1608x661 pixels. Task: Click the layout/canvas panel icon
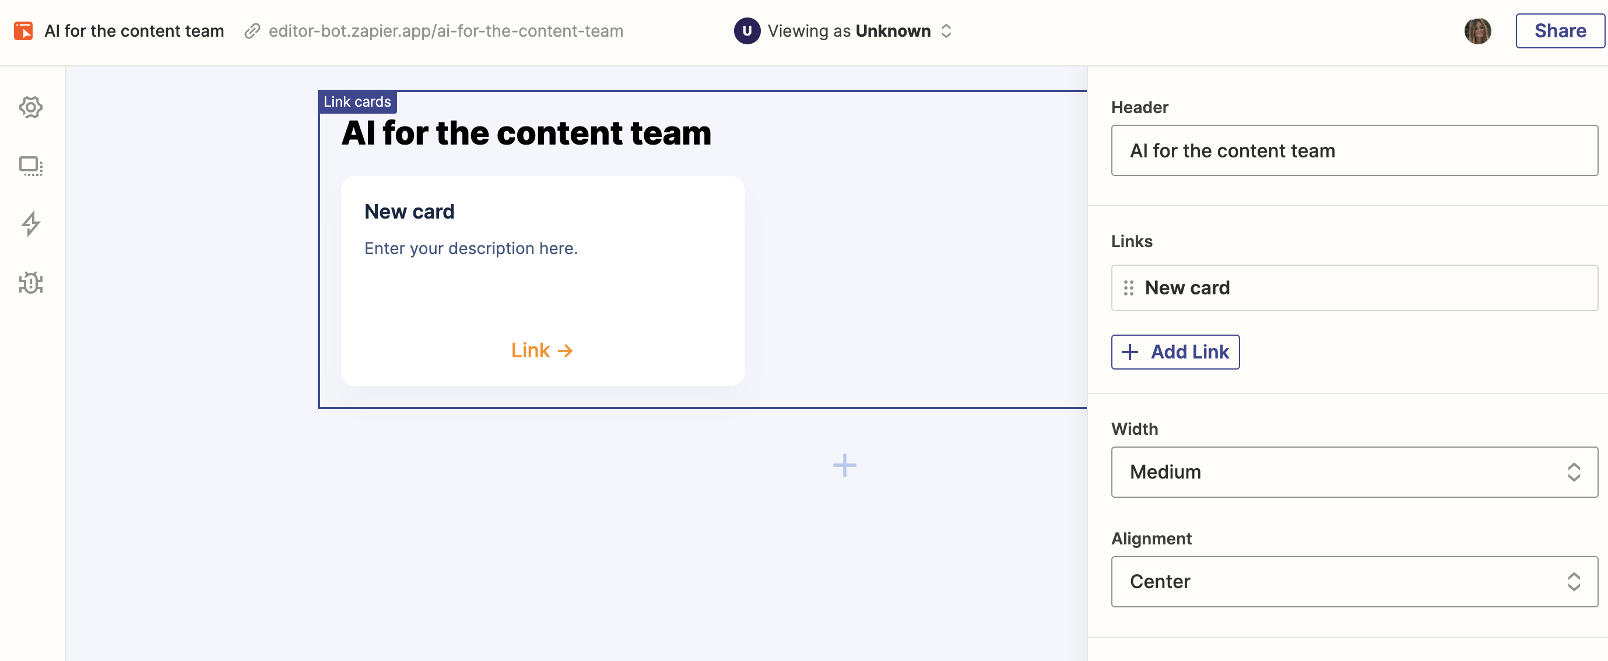pos(32,165)
